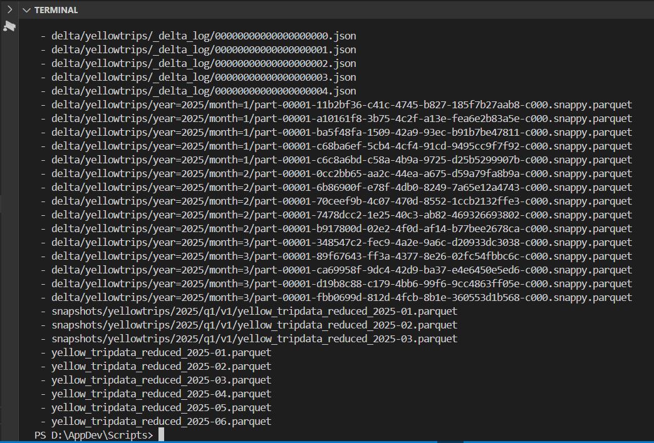Focus the PS D:\AppDev\Scripts> prompt cursor

(161, 435)
